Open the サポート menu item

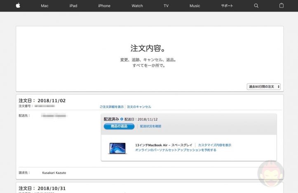227,6
